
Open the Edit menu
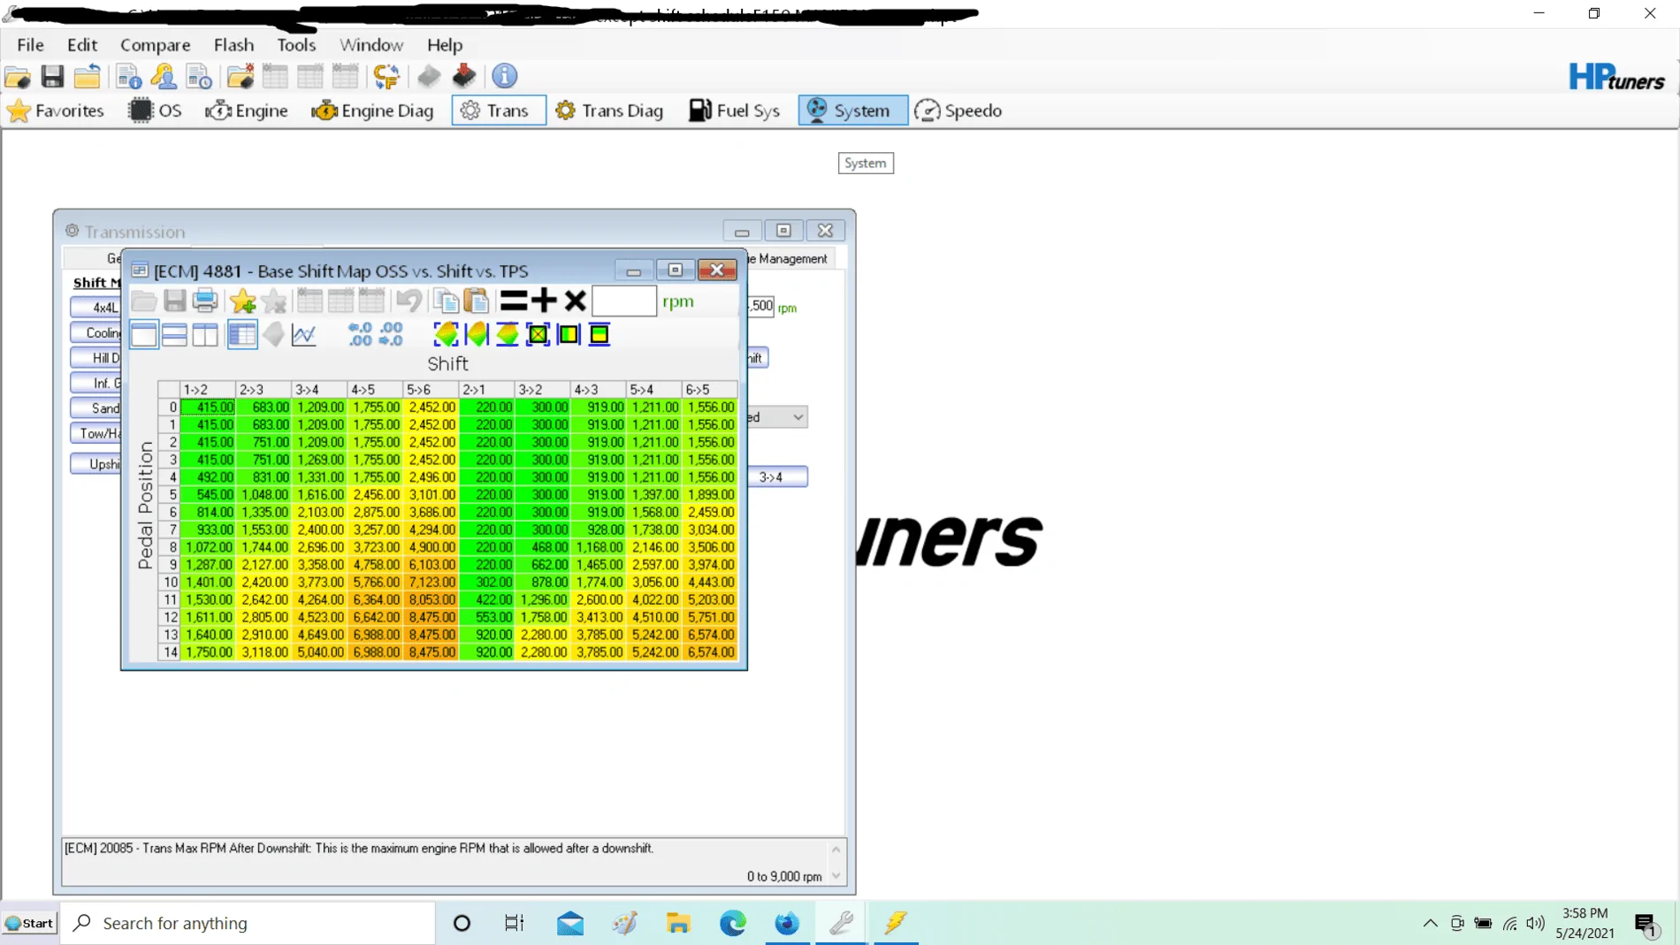(x=82, y=44)
